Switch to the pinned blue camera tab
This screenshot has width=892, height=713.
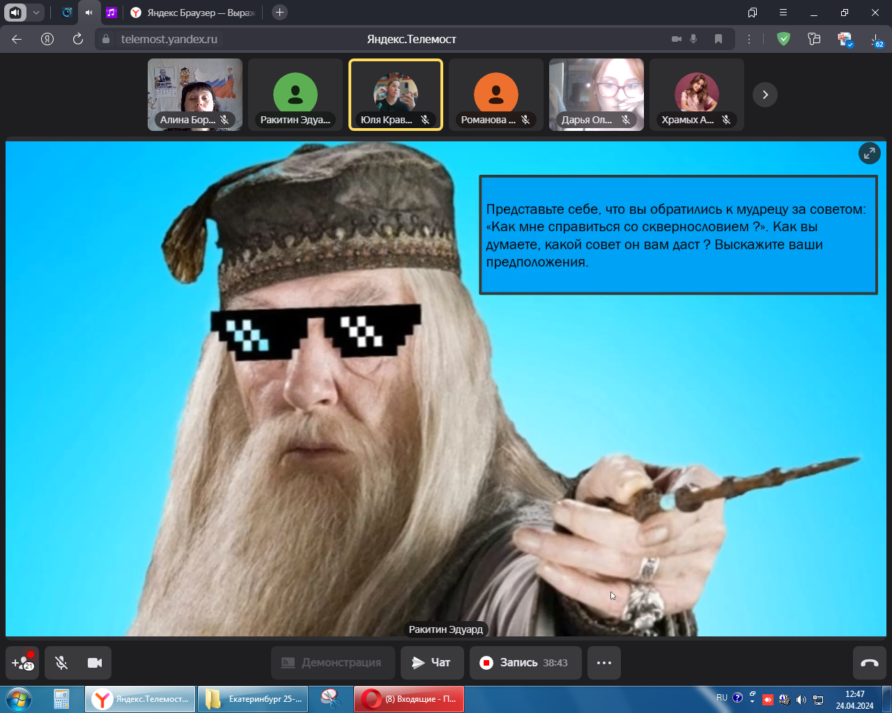(67, 13)
